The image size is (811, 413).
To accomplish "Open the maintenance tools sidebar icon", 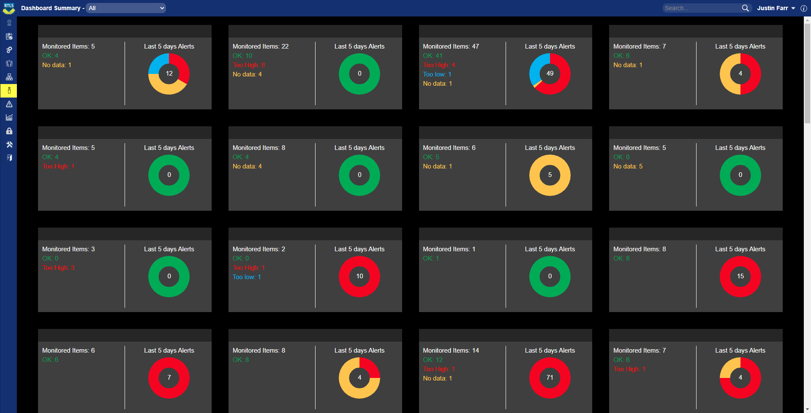I will (x=9, y=144).
